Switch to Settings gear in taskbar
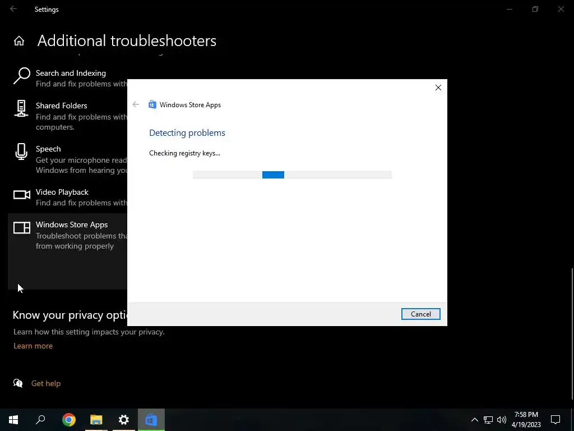The width and height of the screenshot is (574, 431). (x=124, y=420)
